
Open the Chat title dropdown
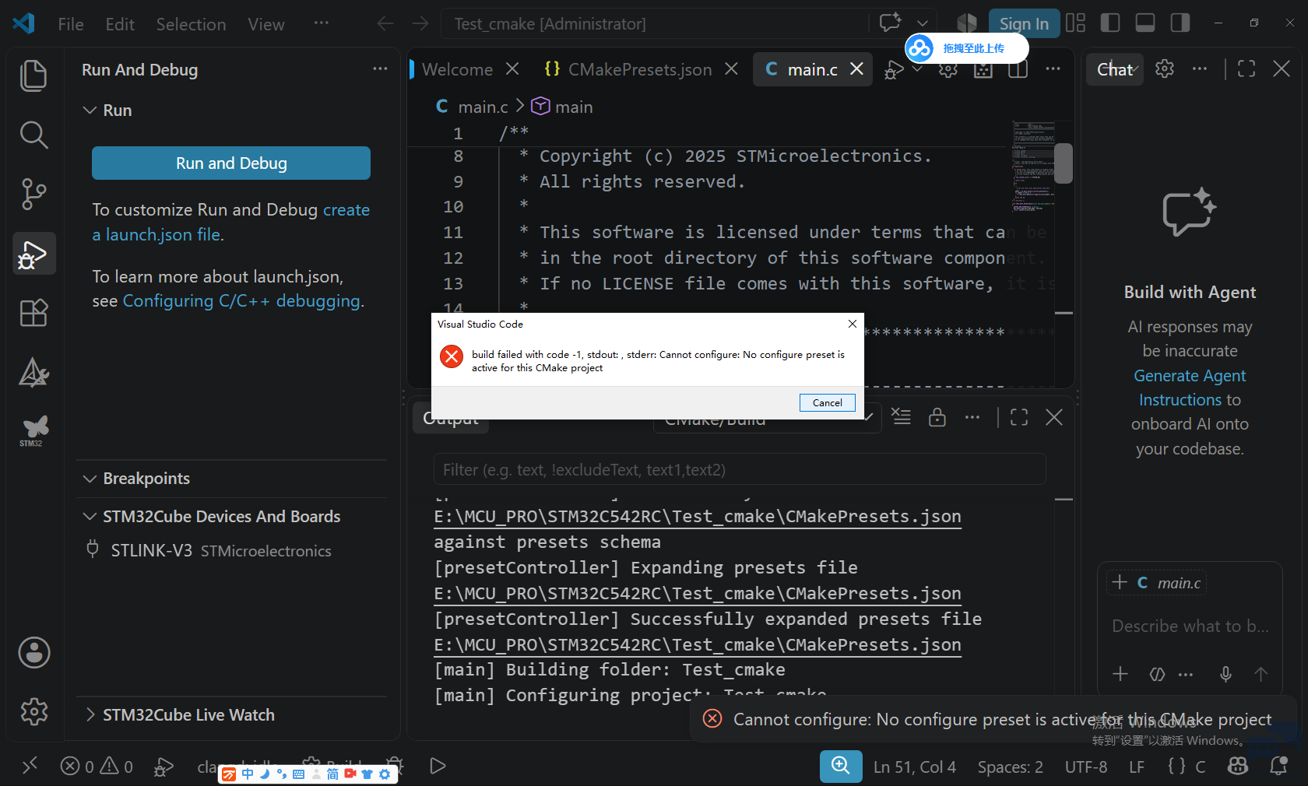point(1116,69)
